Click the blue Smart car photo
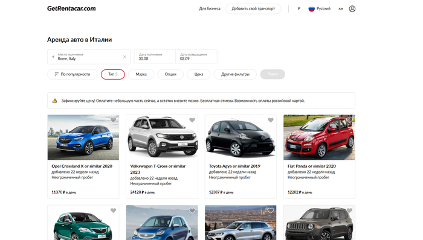 pos(162,223)
